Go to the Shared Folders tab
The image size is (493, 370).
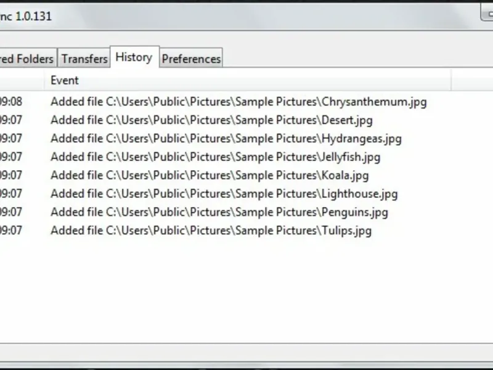point(27,59)
